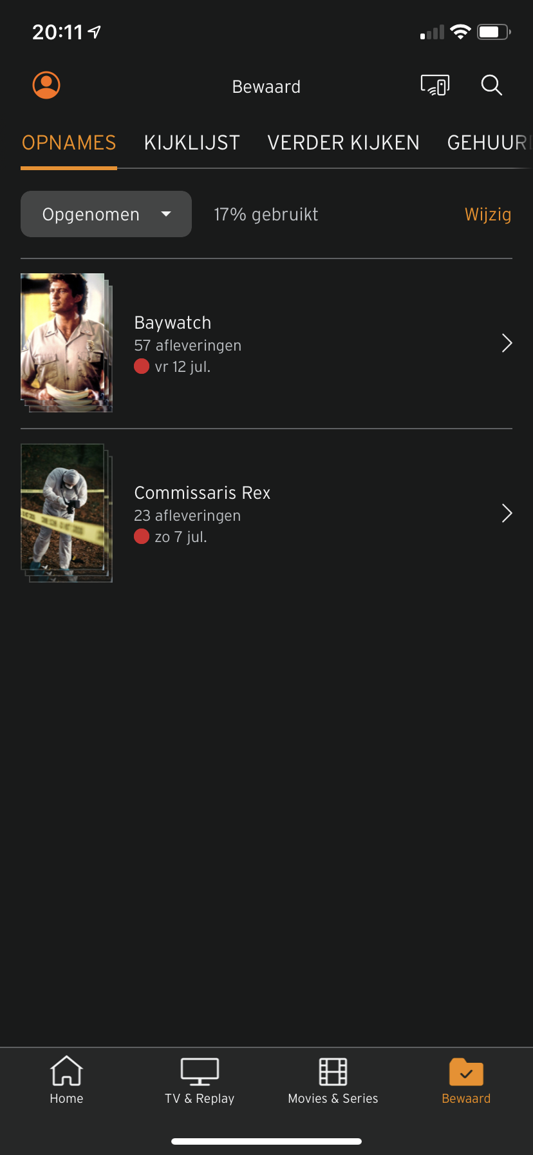The width and height of the screenshot is (533, 1155).
Task: Select the OPNAMES tab
Action: click(x=69, y=142)
